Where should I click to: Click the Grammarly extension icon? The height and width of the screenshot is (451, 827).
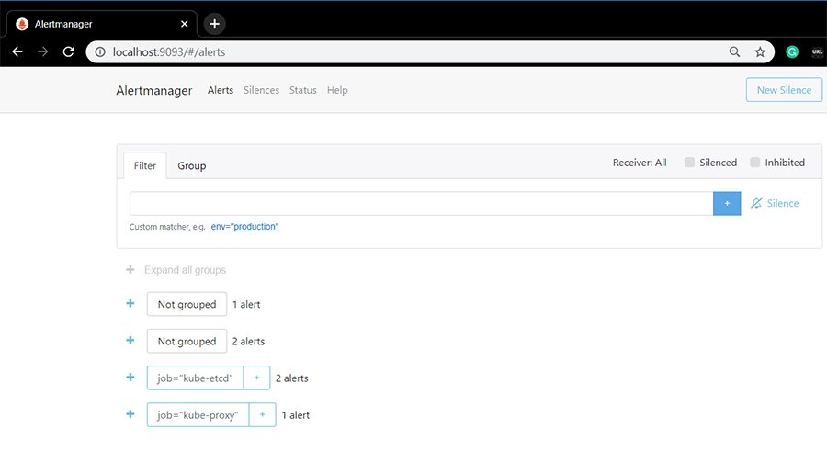coord(792,52)
